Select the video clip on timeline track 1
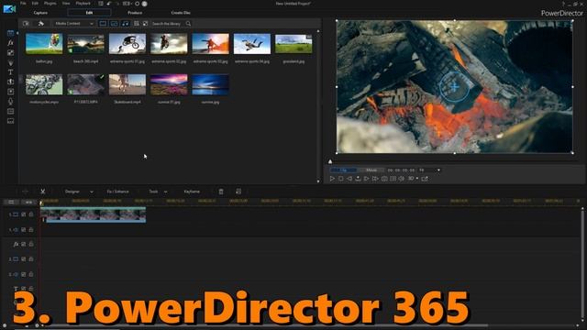 [94, 215]
